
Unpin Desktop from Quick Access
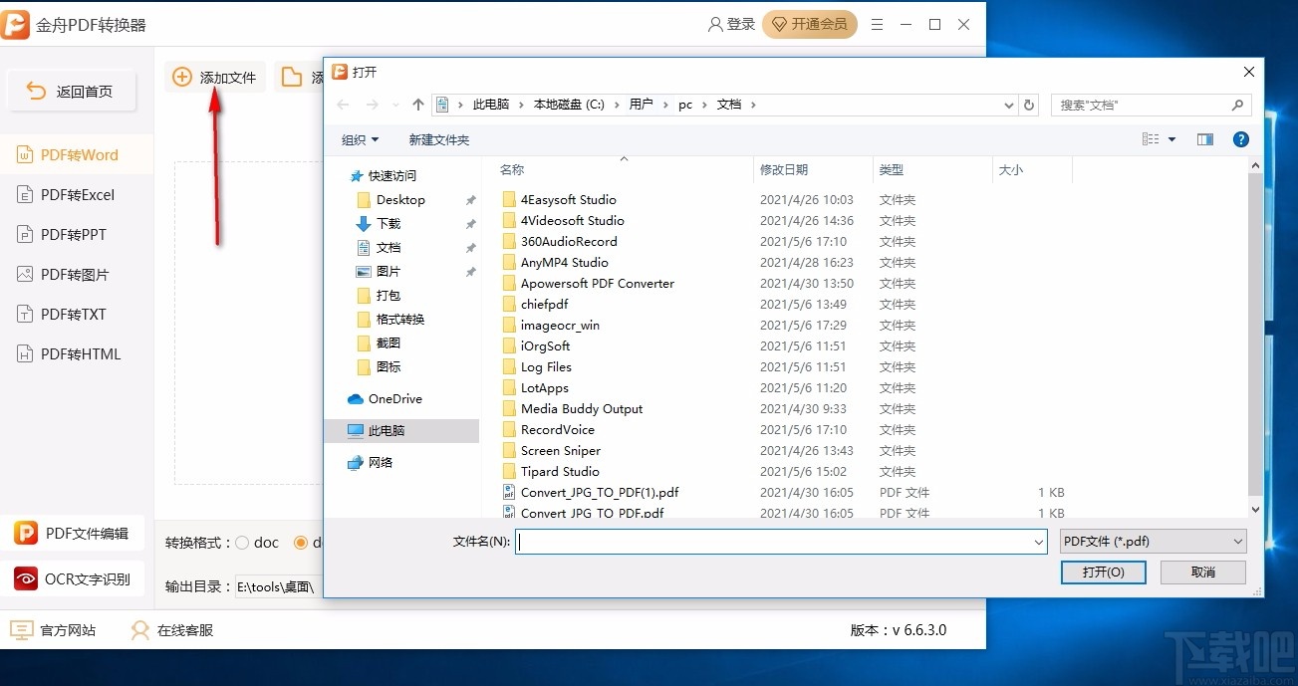click(469, 199)
